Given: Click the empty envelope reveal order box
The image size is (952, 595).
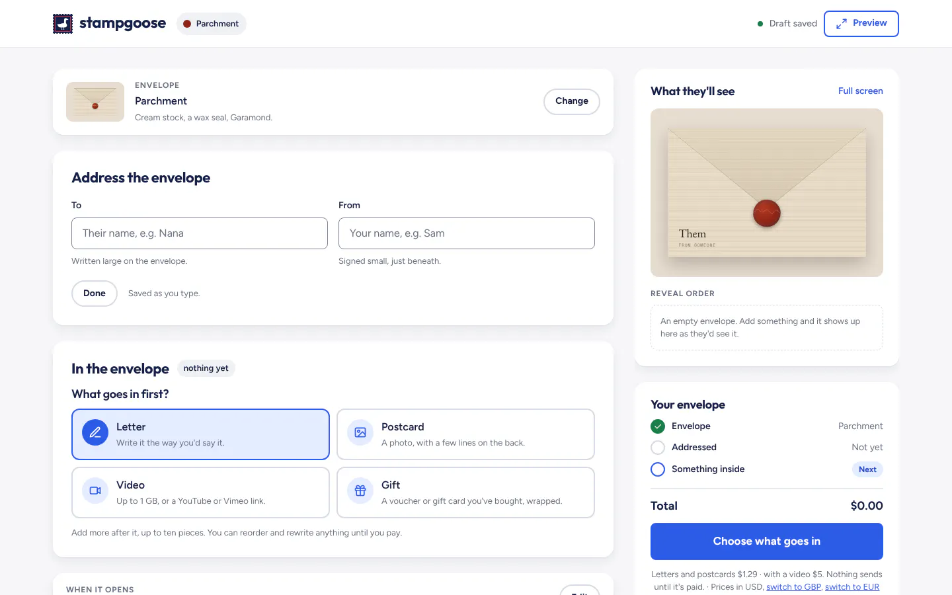Looking at the screenshot, I should (x=767, y=327).
